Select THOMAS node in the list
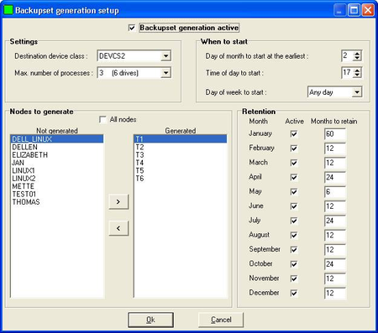The width and height of the screenshot is (378, 333). click(57, 201)
